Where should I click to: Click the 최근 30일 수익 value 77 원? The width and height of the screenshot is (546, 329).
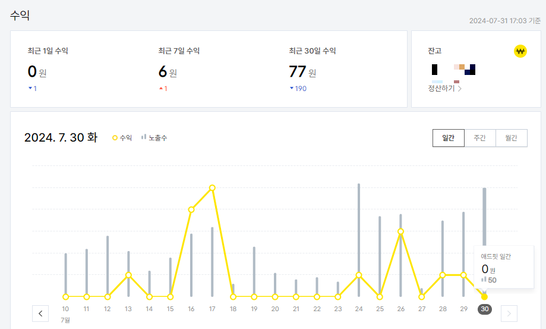tap(302, 72)
